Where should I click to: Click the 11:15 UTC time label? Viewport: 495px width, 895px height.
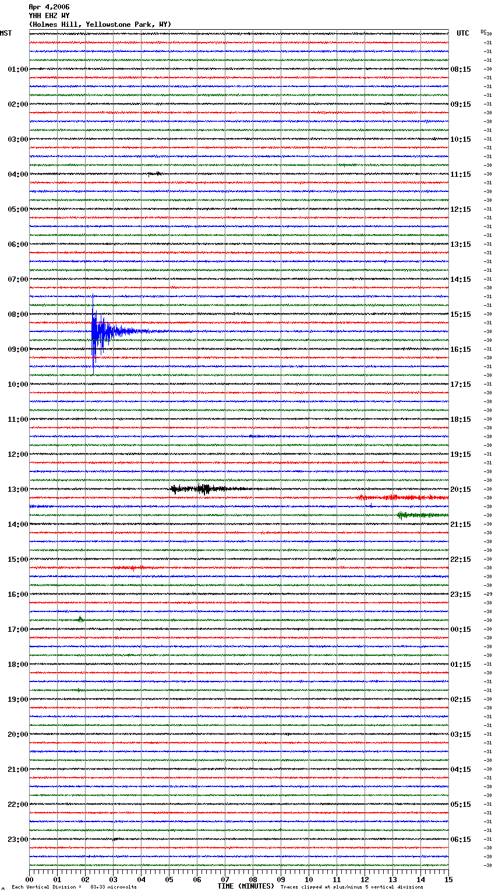pyautogui.click(x=461, y=174)
